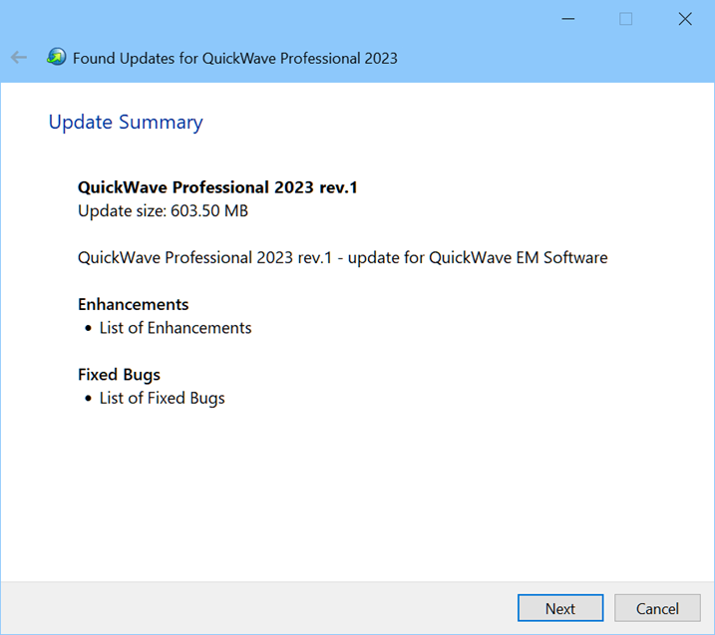This screenshot has width=715, height=635.
Task: Click the Update size 603.50 MB text
Action: [163, 211]
